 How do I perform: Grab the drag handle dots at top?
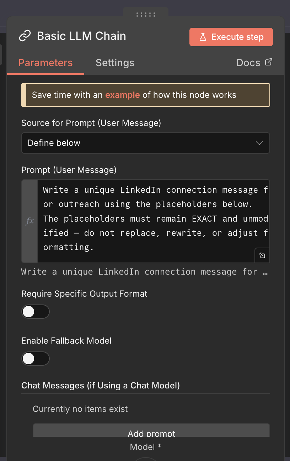(146, 15)
